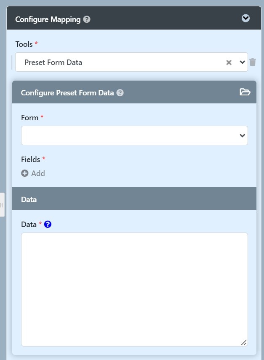Open the Tools dropdown arrow
This screenshot has width=264, height=360.
(242, 62)
